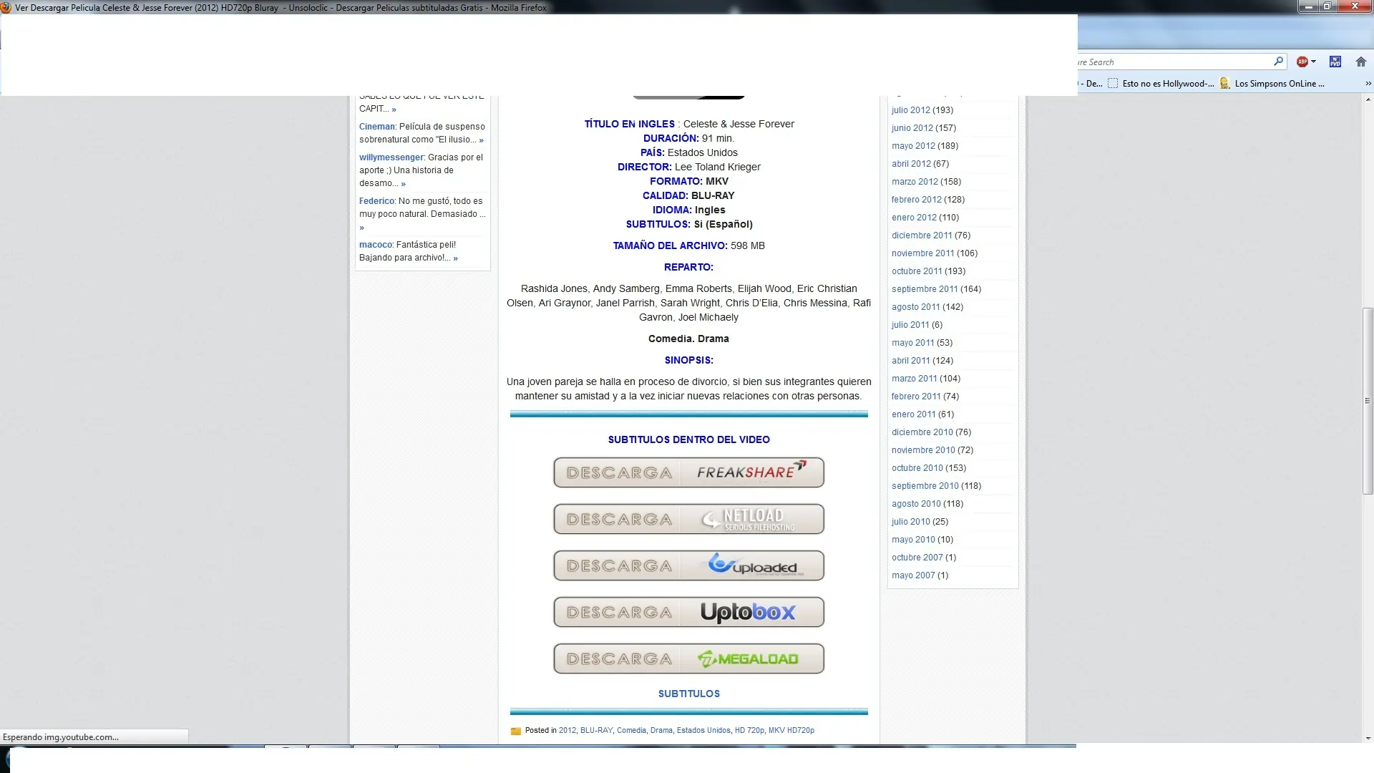Click the Adblock Plus ABP icon
This screenshot has height=773, width=1374.
point(1302,62)
